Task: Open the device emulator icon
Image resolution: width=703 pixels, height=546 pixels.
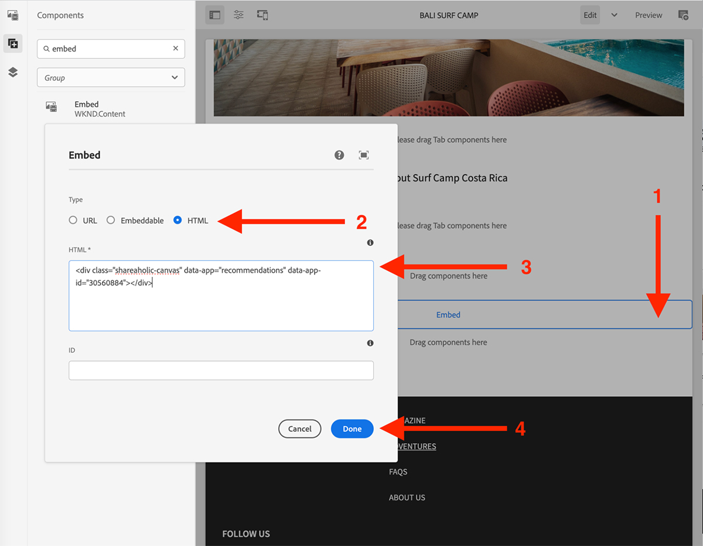Action: click(x=263, y=15)
